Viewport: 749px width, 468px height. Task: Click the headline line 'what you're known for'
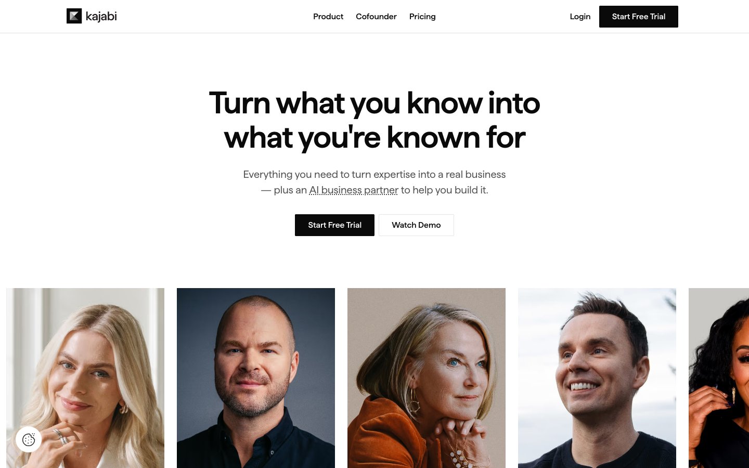point(374,138)
